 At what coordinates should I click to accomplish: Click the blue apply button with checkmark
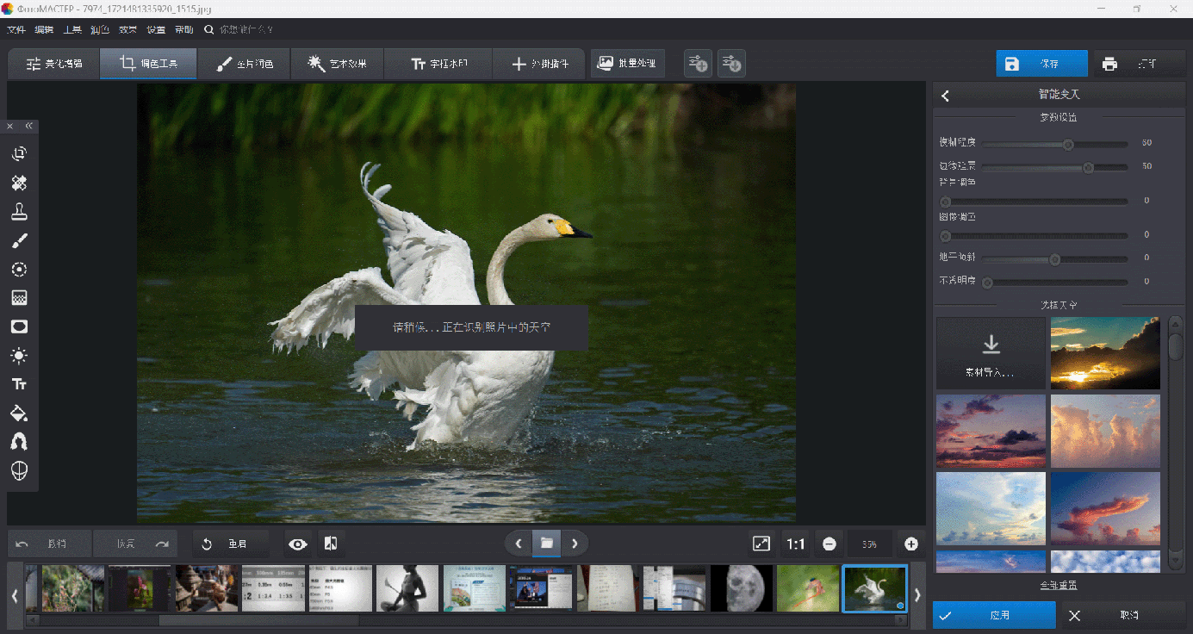994,615
